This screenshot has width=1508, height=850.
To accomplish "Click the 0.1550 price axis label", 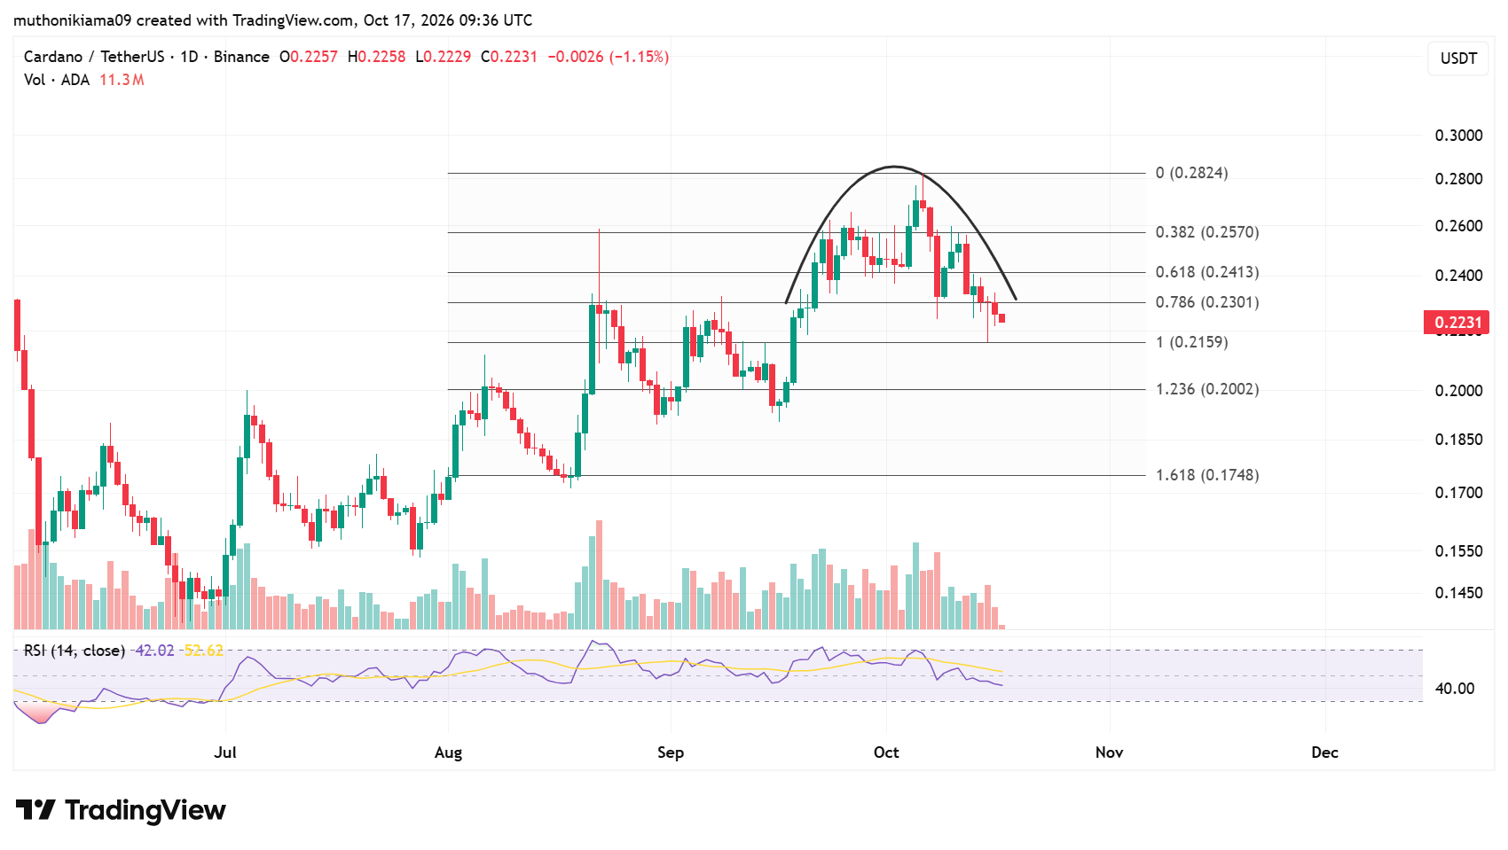I will point(1458,551).
